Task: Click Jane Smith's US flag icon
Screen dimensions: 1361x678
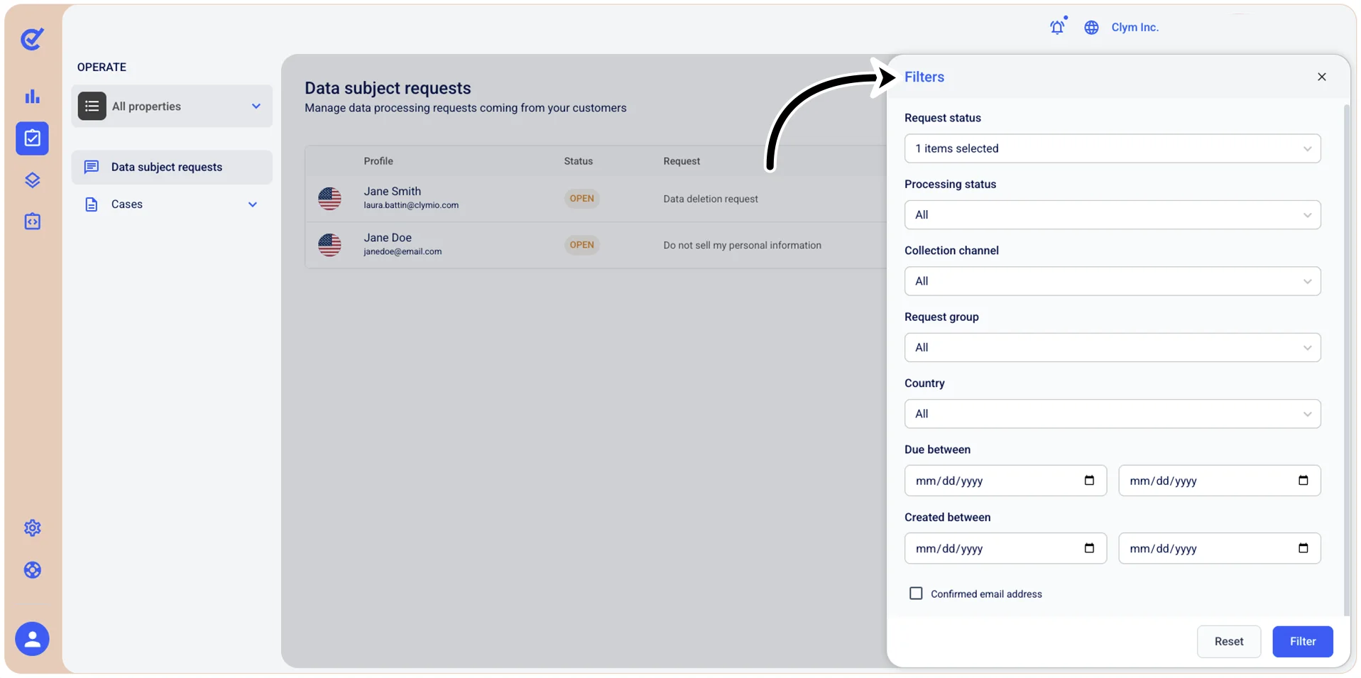Action: 329,199
